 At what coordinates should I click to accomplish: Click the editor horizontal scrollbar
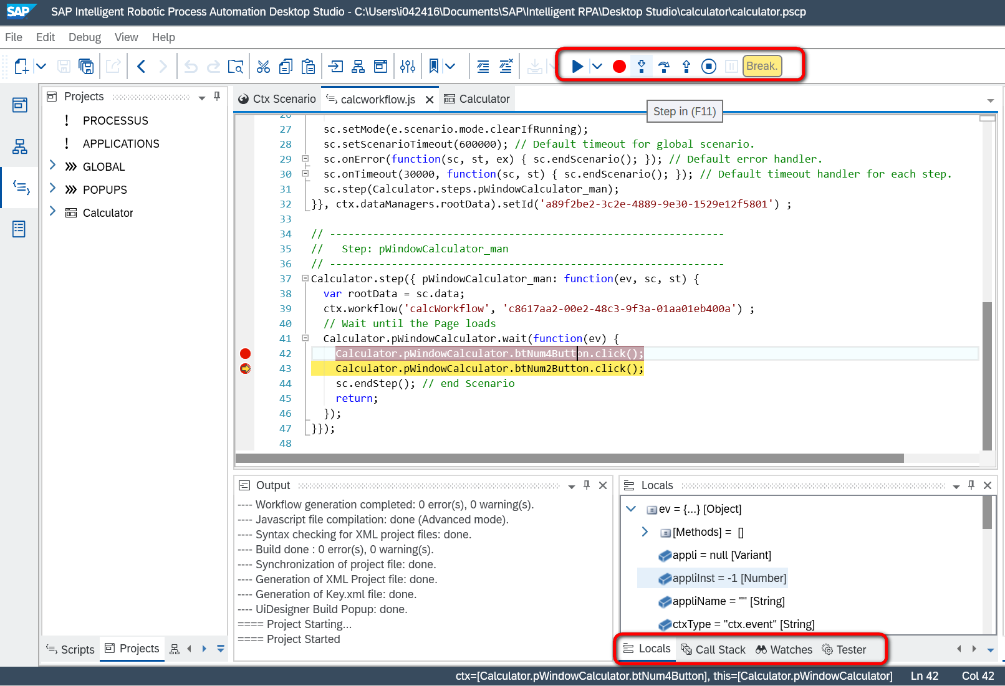pos(570,458)
